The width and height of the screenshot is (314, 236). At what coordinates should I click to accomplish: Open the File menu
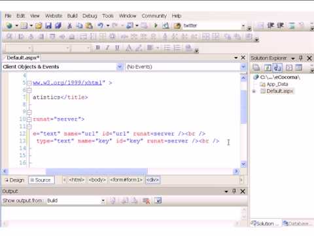click(8, 16)
